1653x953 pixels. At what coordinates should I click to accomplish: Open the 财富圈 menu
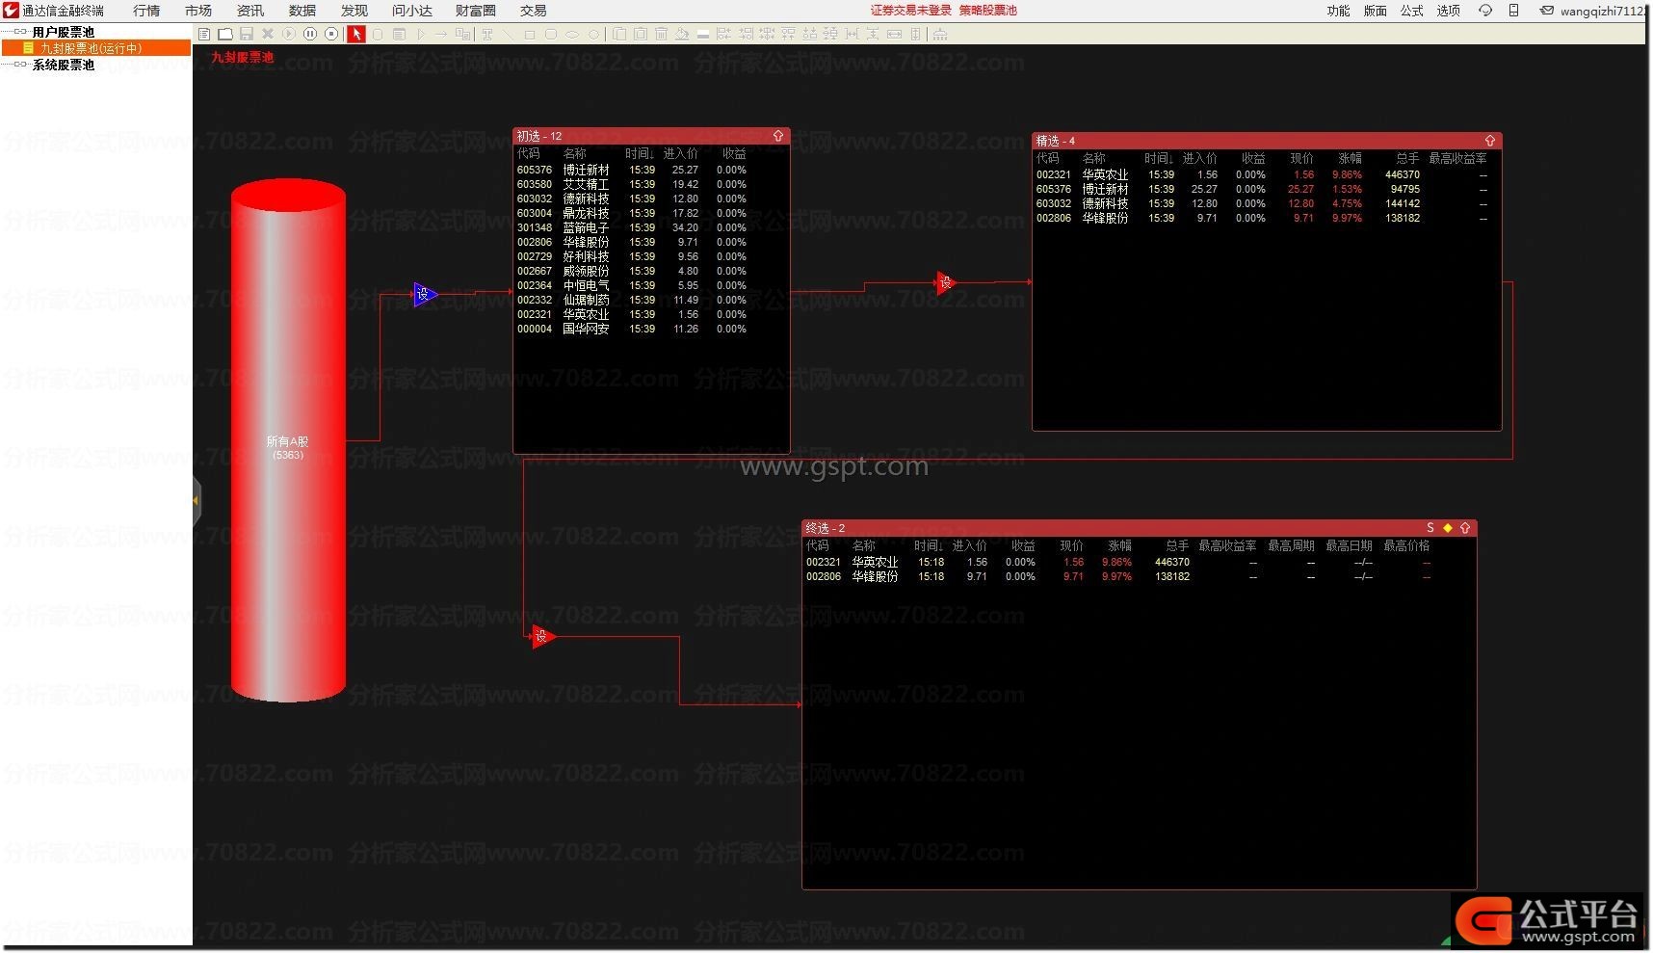[476, 11]
